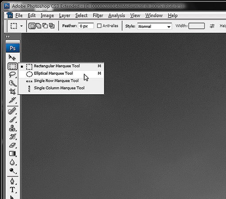Choose Single Column Marquee Tool from flyout
The image size is (226, 199).
point(61,88)
